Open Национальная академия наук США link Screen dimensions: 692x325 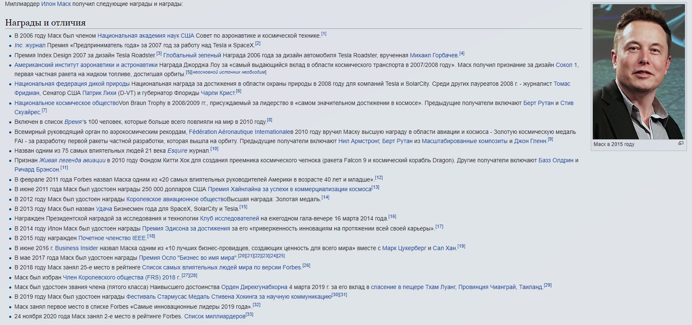pos(146,36)
